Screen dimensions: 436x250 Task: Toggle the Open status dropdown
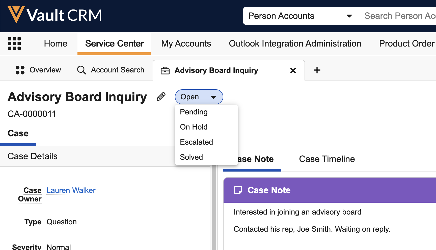click(x=199, y=97)
